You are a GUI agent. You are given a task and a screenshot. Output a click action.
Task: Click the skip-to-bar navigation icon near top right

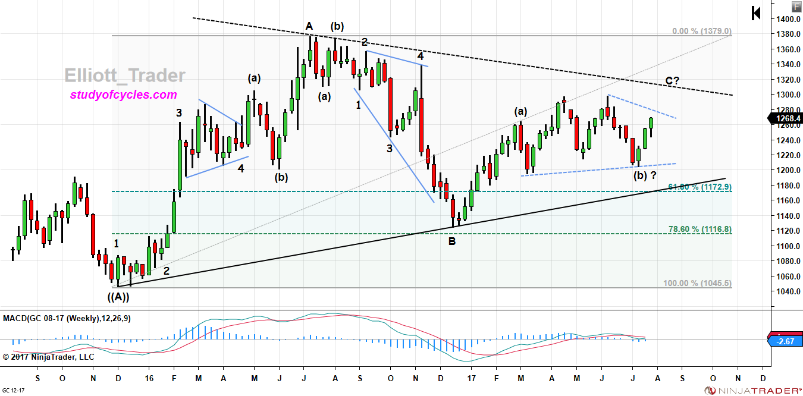pos(755,14)
